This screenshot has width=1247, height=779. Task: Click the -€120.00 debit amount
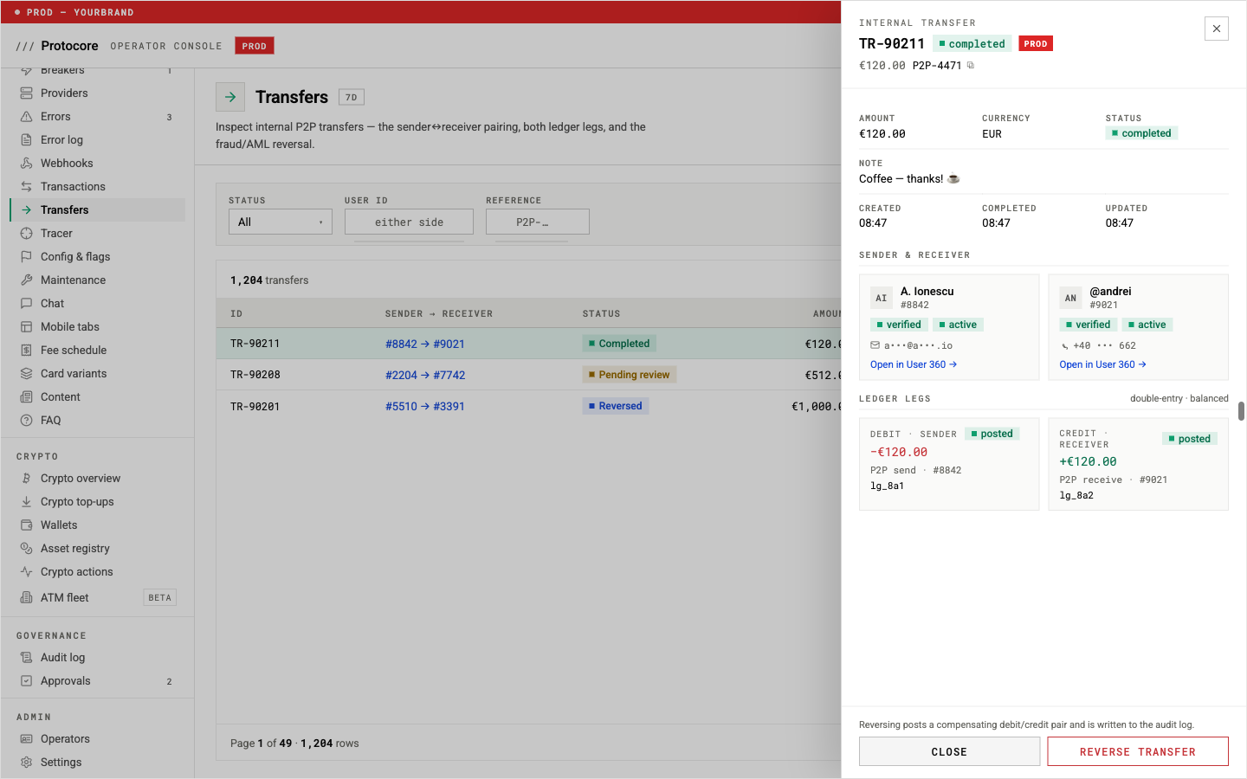pos(899,453)
